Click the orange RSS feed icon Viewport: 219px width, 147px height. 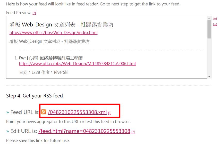(44, 112)
